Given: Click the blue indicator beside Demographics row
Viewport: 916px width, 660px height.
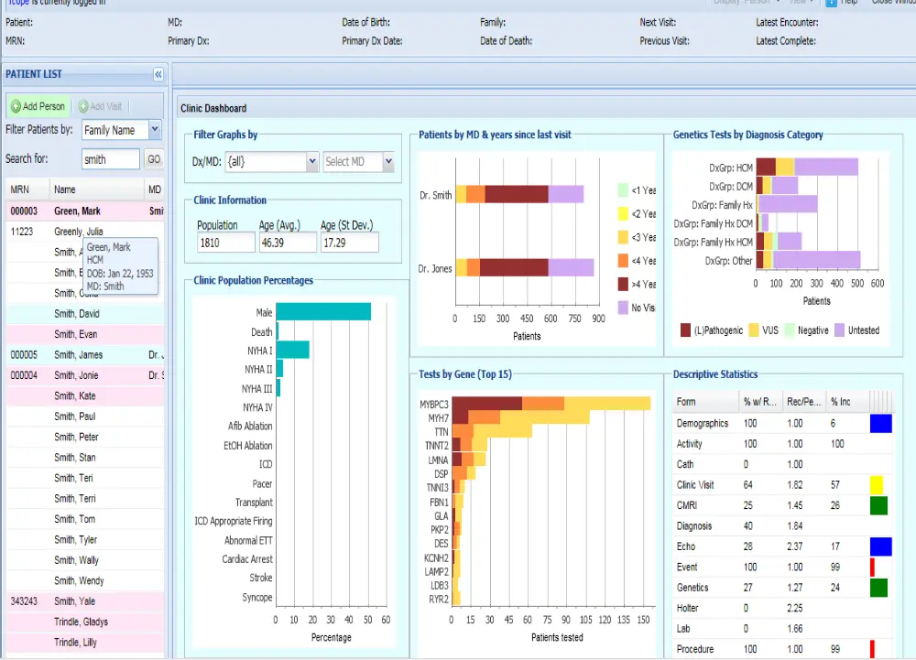Looking at the screenshot, I should 879,423.
